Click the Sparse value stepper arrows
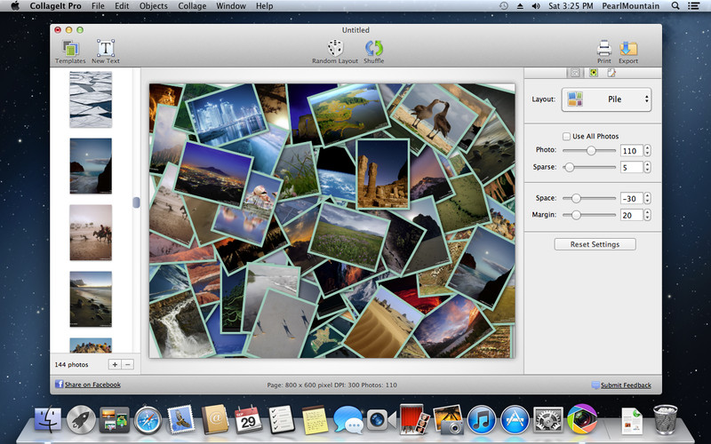 click(647, 167)
